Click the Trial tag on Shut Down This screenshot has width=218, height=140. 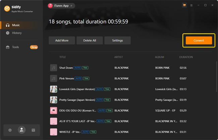pos(85,68)
